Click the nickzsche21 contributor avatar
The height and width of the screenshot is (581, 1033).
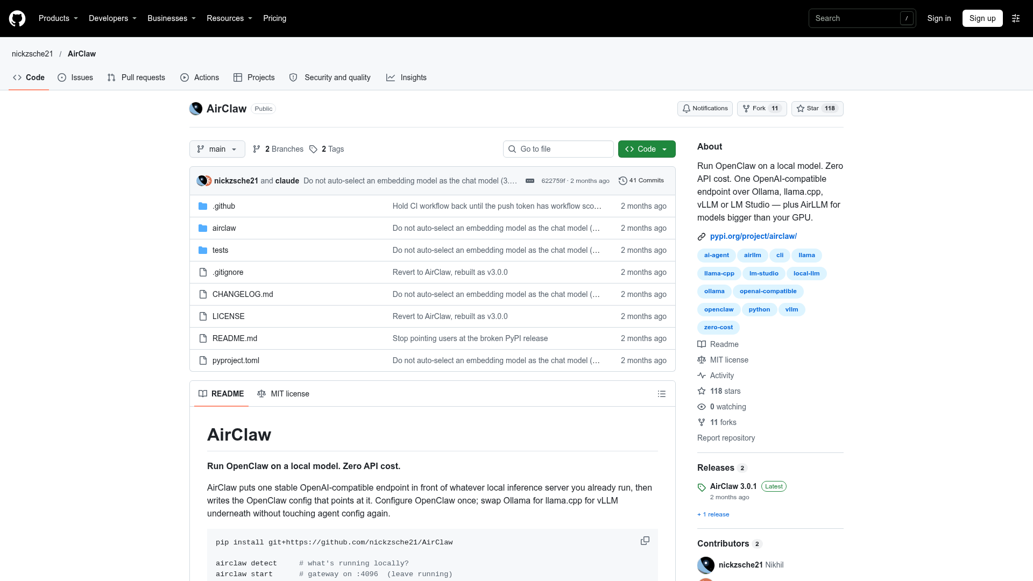pos(706,565)
